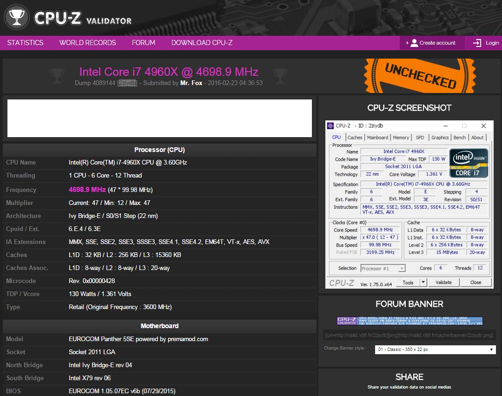This screenshot has height=396, width=502.
Task: Click the 4698.9 MHz frequency value
Action: click(87, 190)
